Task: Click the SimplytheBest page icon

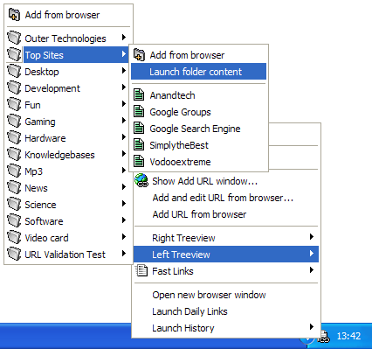Action: 139,145
